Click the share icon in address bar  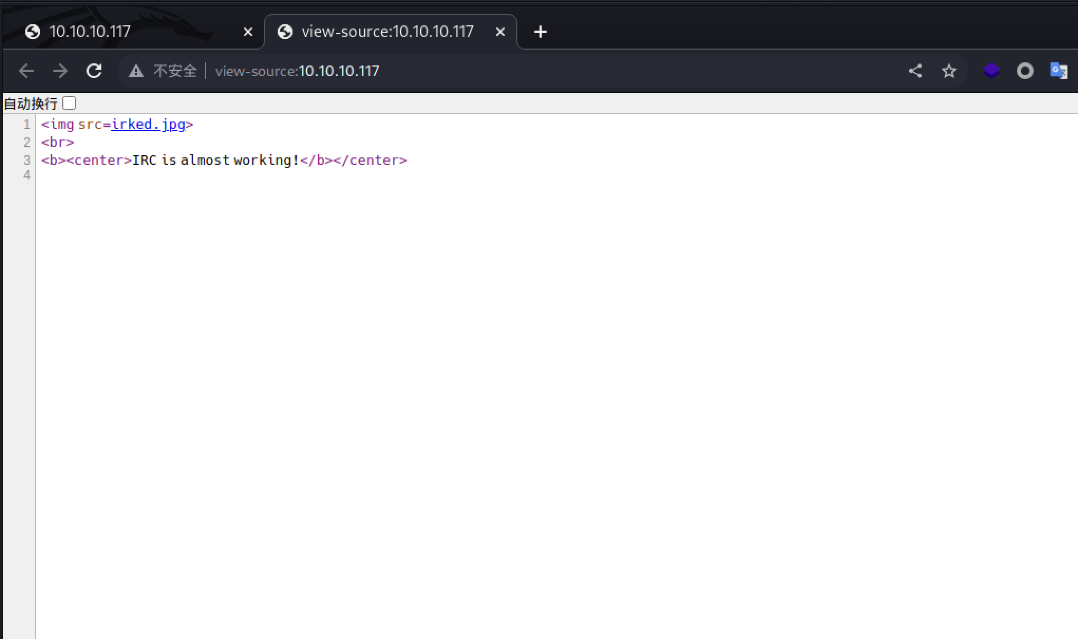click(915, 71)
